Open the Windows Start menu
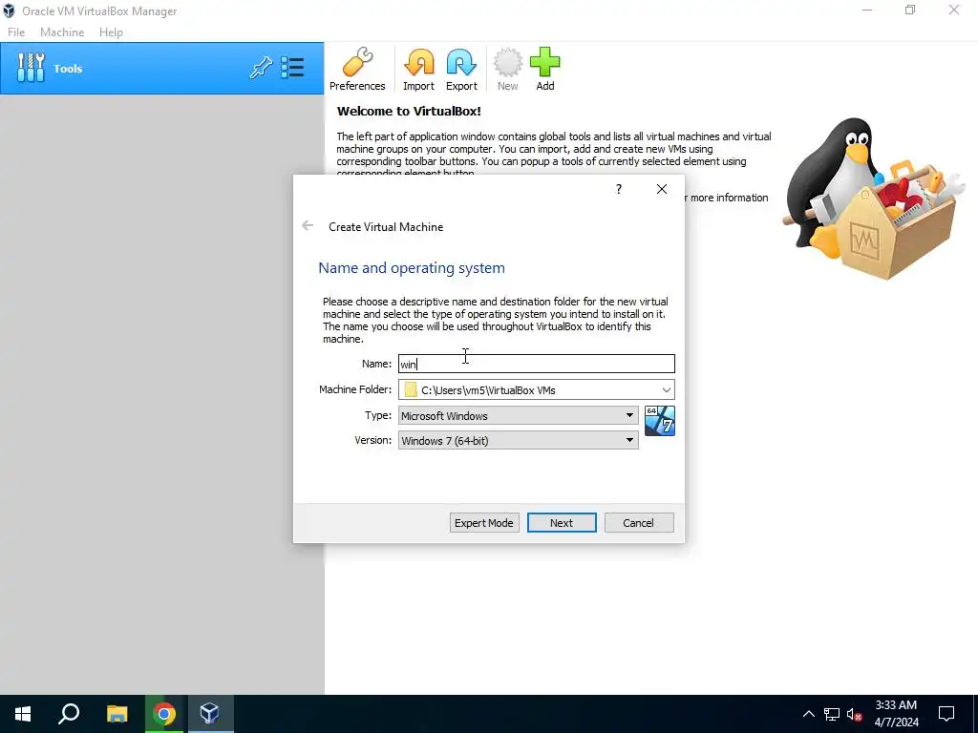 (x=23, y=714)
